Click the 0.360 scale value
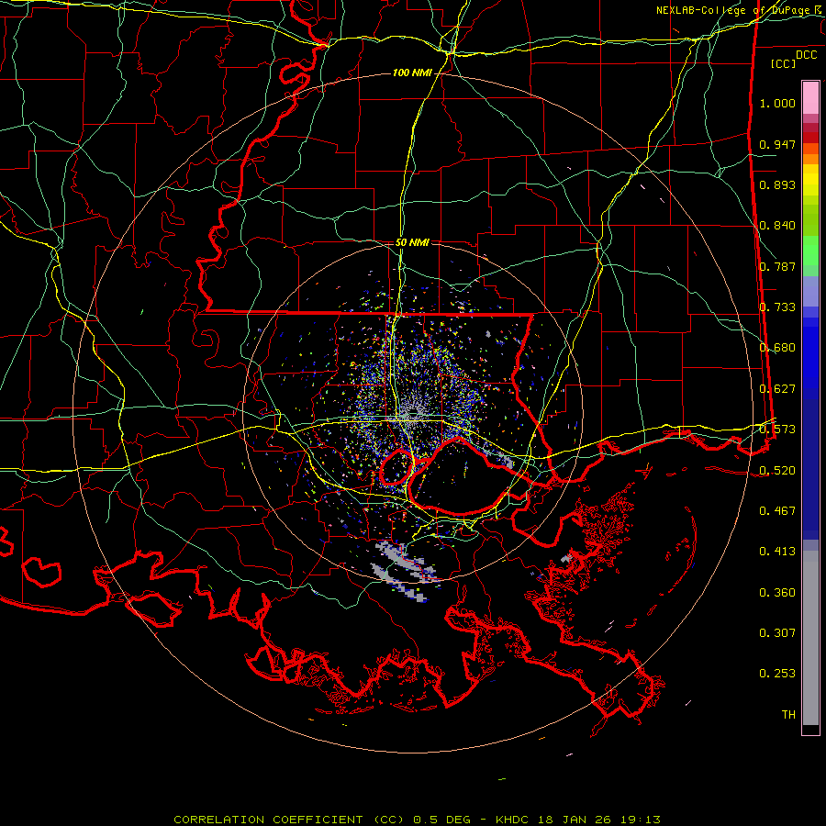This screenshot has width=826, height=826. pyautogui.click(x=777, y=593)
